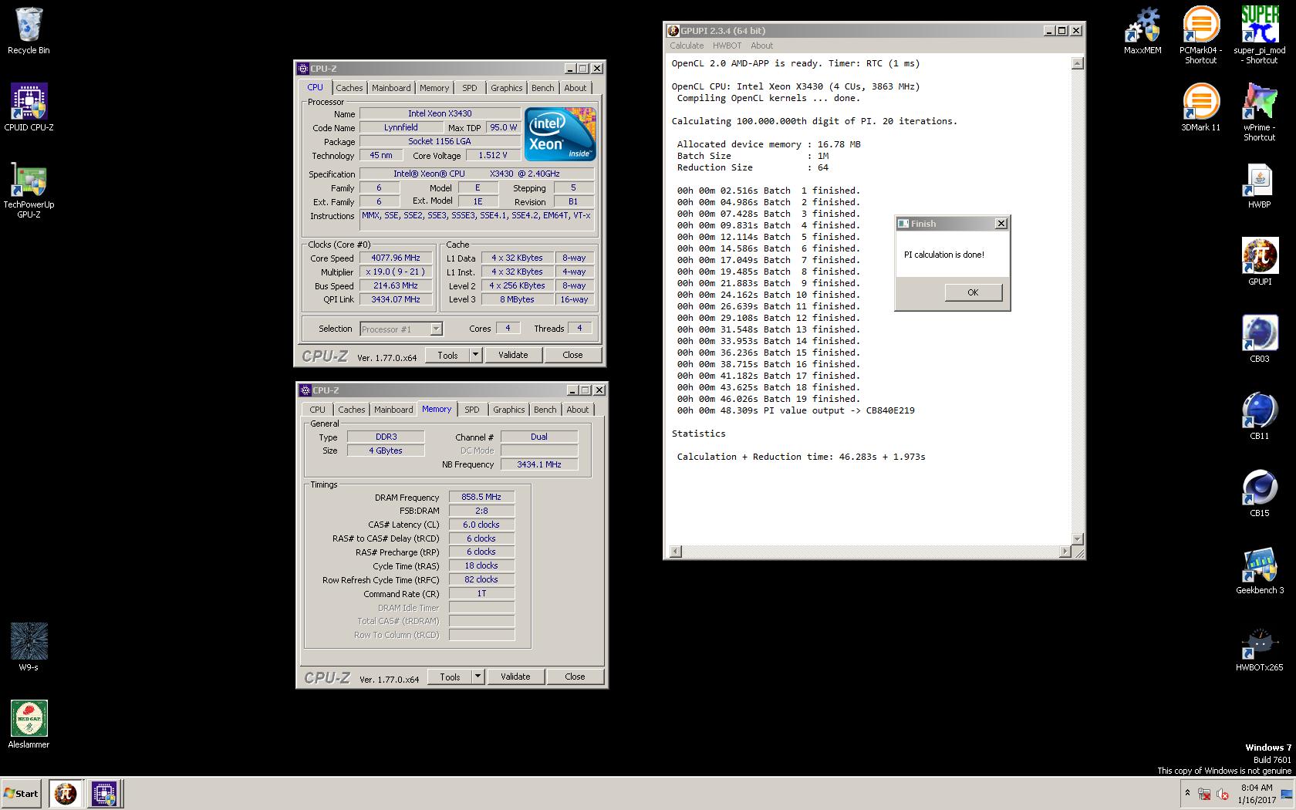The height and width of the screenshot is (810, 1296).
Task: Show hidden tray icons arrow
Action: point(1187,793)
